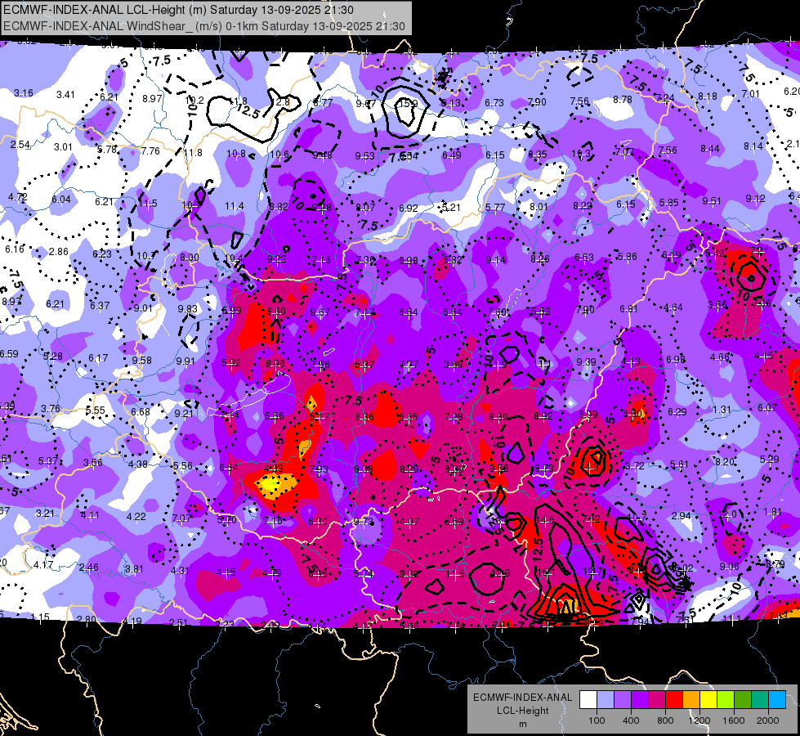Viewport: 800px width, 736px height.
Task: Click the medium purple swatch in the legend
Action: [623, 700]
